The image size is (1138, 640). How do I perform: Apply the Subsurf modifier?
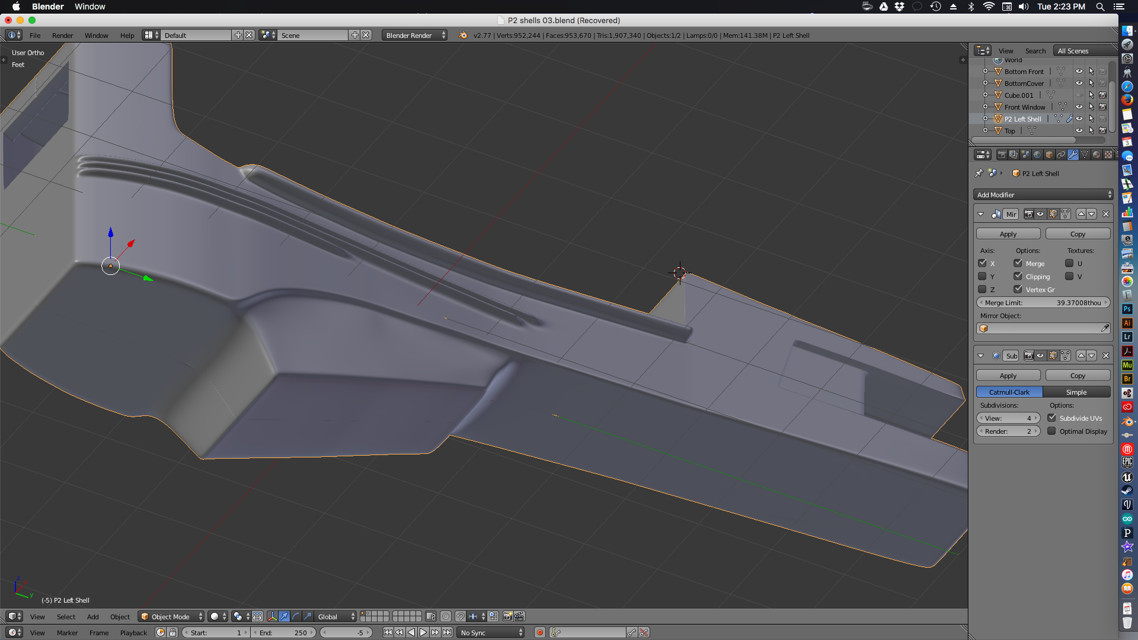(x=1008, y=376)
